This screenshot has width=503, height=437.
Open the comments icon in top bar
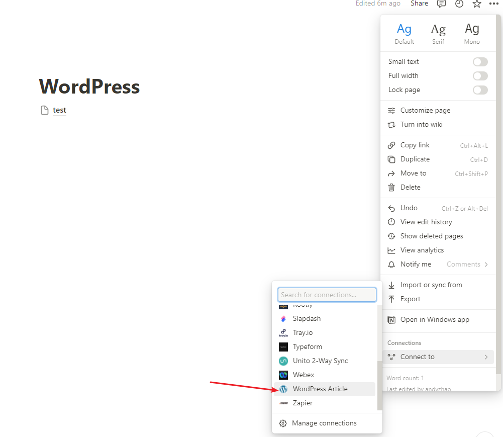[x=441, y=4]
